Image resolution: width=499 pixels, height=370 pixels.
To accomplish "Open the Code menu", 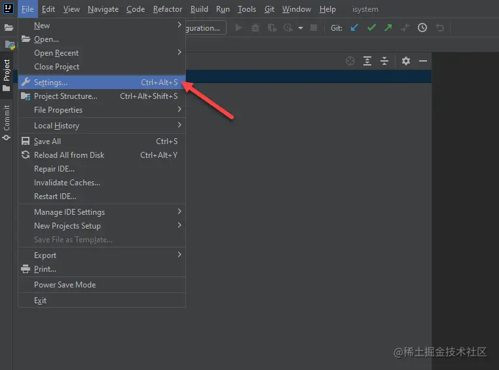I will tap(136, 9).
